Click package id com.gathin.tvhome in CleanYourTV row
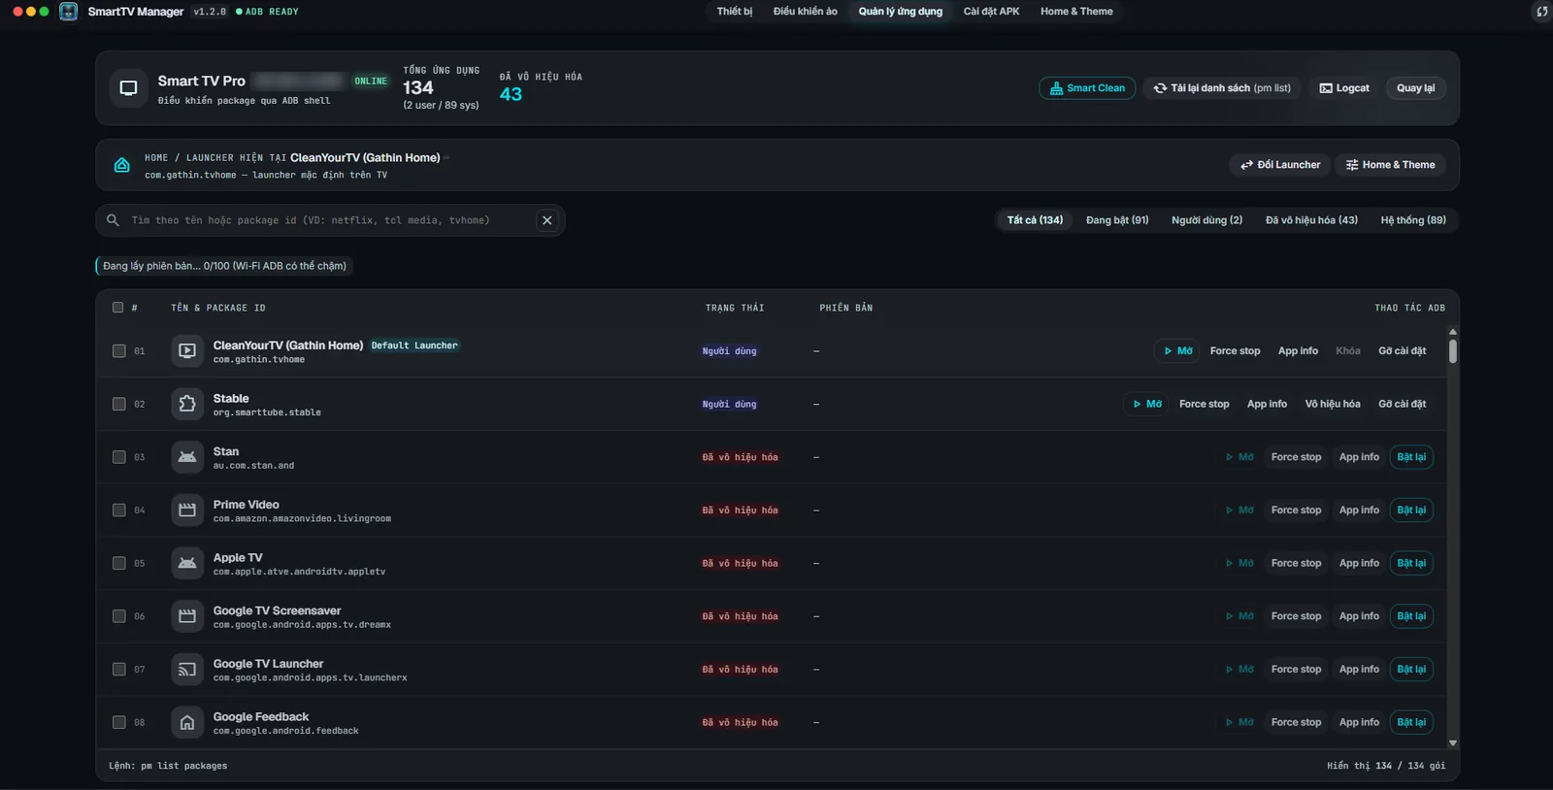 pos(259,360)
